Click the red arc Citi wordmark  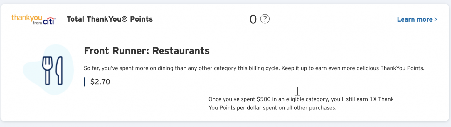(48, 22)
